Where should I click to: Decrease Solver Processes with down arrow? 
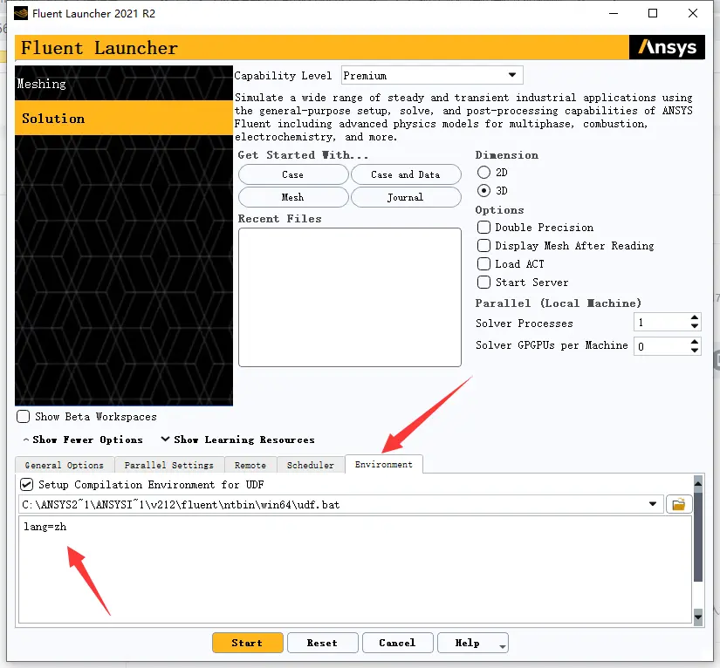point(695,326)
